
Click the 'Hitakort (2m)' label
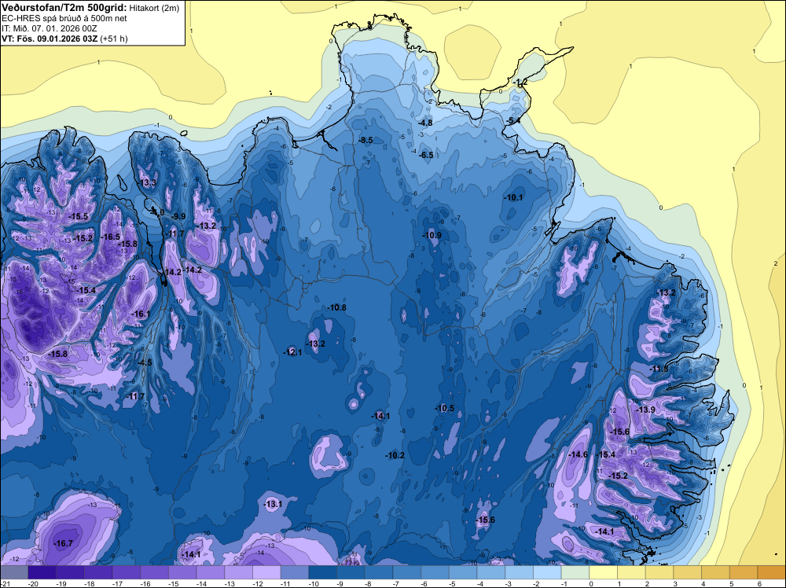[x=154, y=8]
